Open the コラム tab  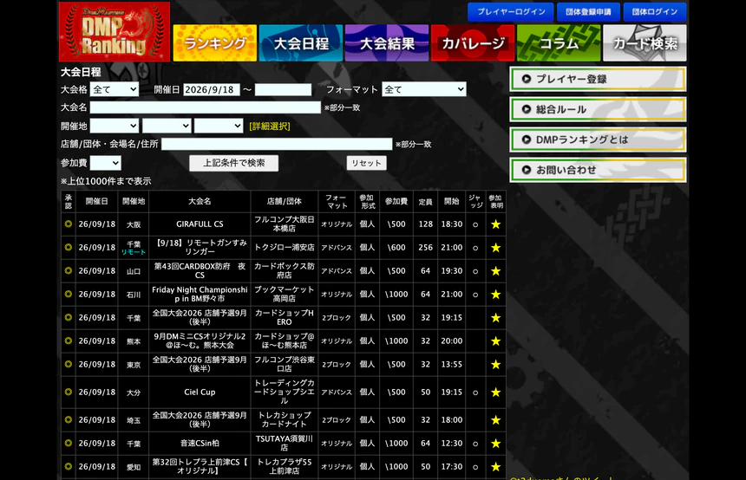point(559,43)
